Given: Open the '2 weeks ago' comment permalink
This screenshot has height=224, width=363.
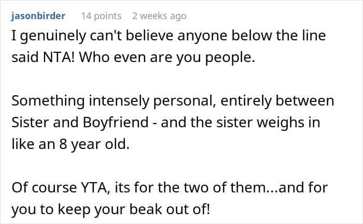Looking at the screenshot, I should (x=159, y=16).
